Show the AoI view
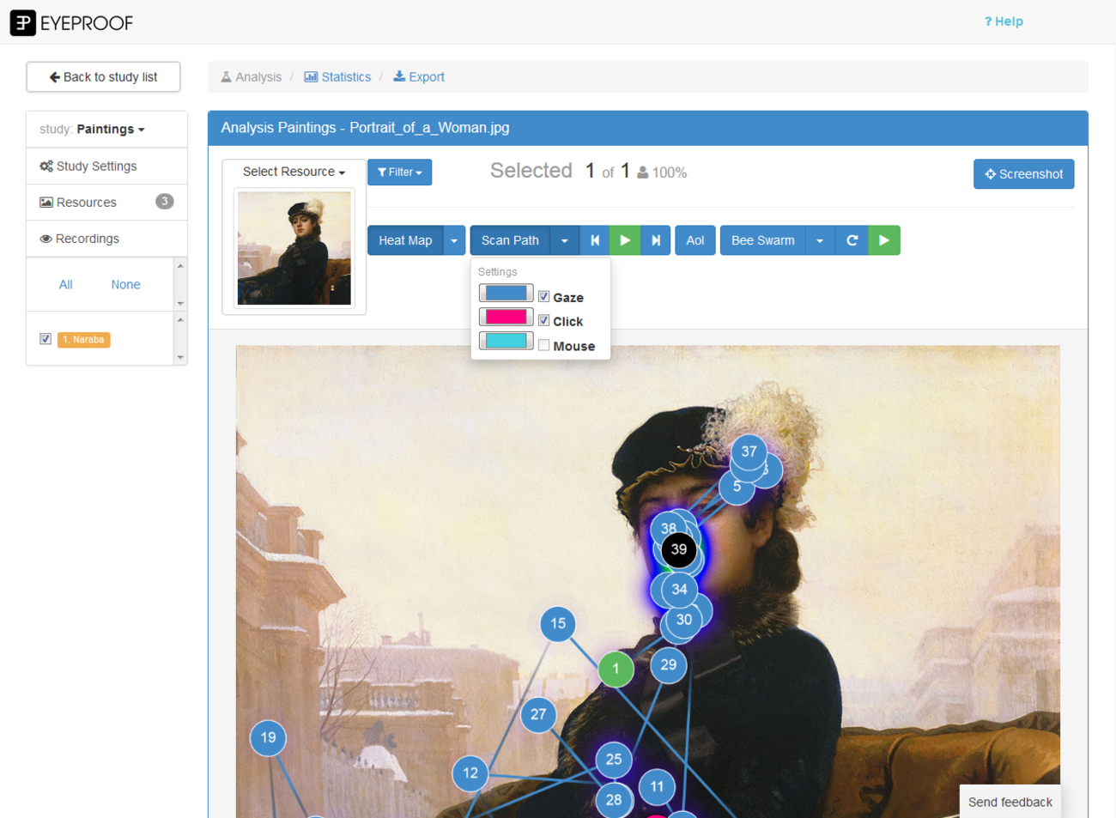Screen dimensions: 1116x818 pyautogui.click(x=695, y=240)
